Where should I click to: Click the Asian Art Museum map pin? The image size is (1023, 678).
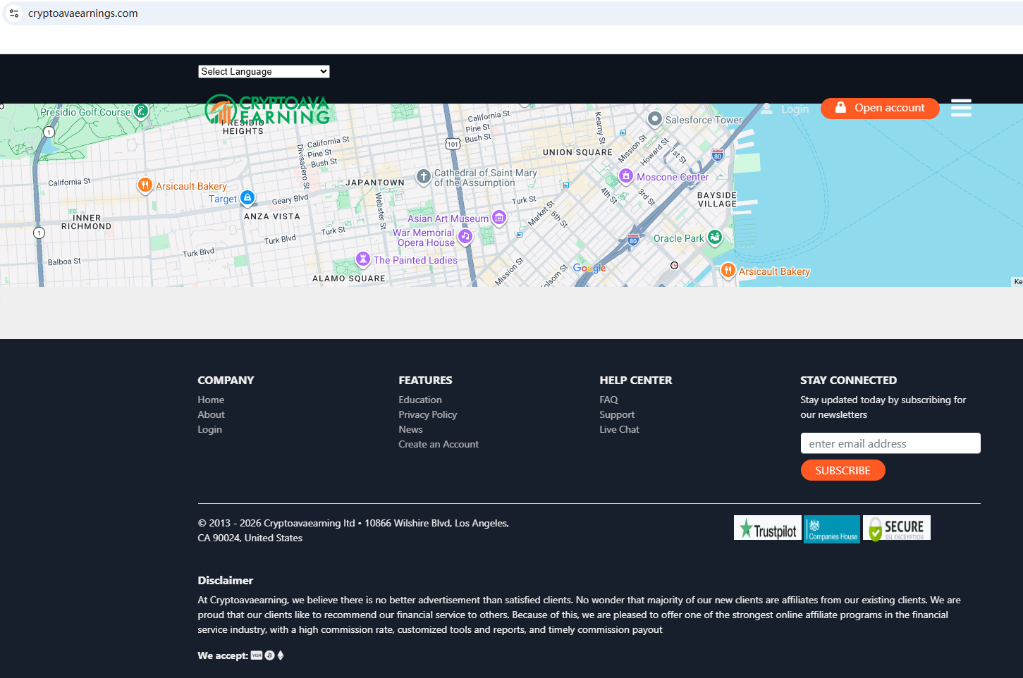pos(499,218)
